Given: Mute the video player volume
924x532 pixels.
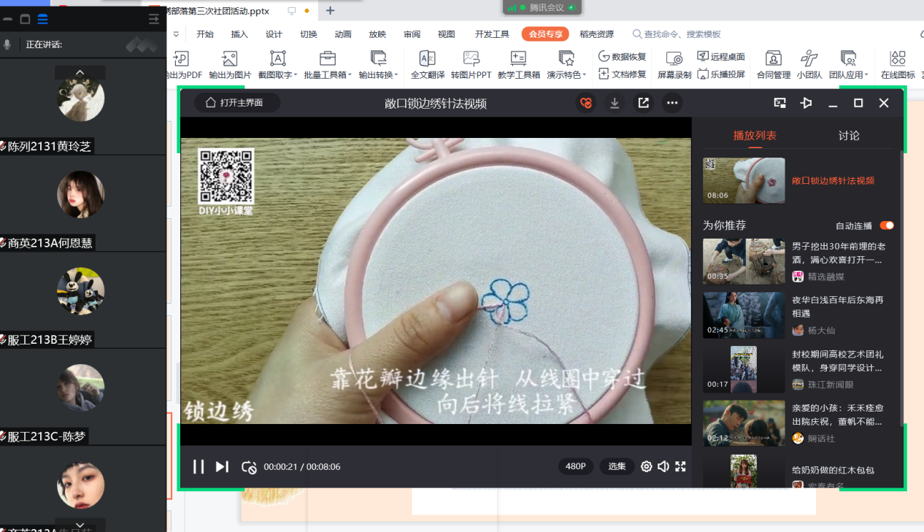Looking at the screenshot, I should point(663,467).
